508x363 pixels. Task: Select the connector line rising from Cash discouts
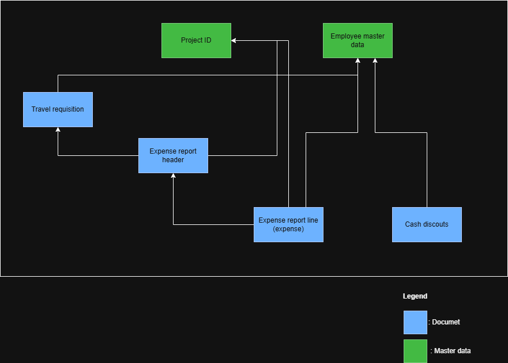tap(427, 173)
